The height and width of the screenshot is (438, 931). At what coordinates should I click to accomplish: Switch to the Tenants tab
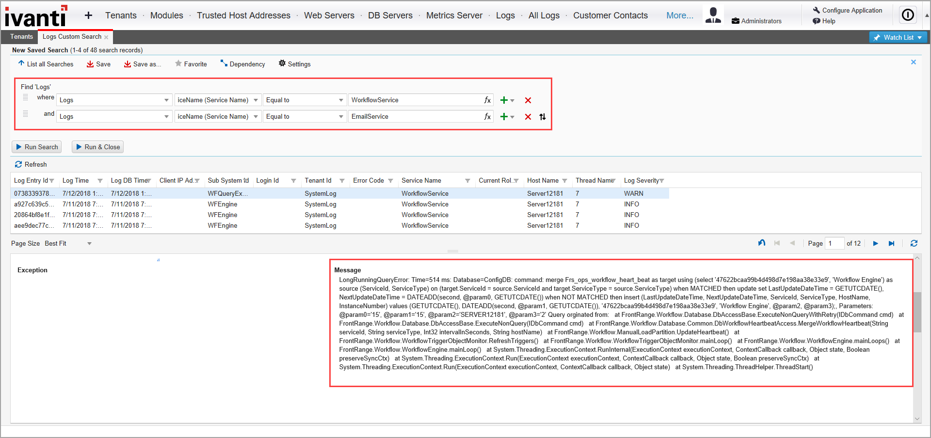[22, 37]
